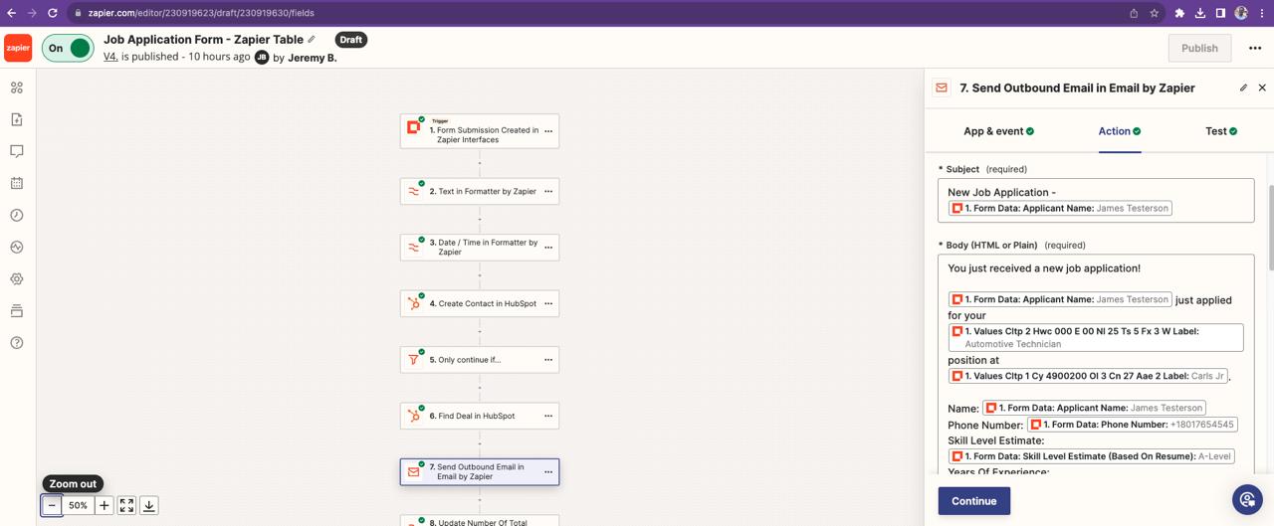
Task: Go back with browser back arrow
Action: (11, 13)
